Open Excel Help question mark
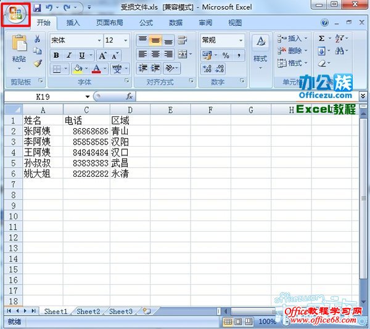 [325, 23]
